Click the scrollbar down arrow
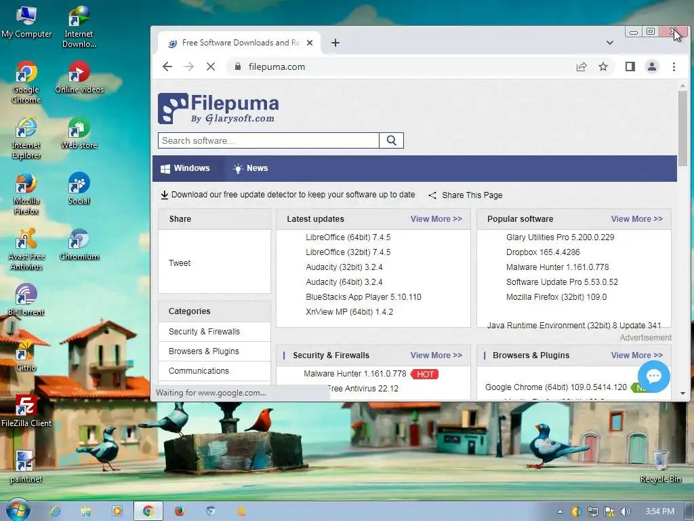Screen dimensions: 694x521 [x=682, y=393]
